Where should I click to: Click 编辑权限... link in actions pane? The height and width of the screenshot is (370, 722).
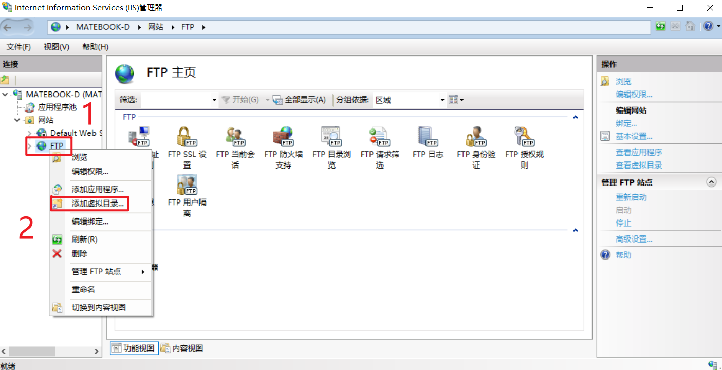(x=634, y=95)
